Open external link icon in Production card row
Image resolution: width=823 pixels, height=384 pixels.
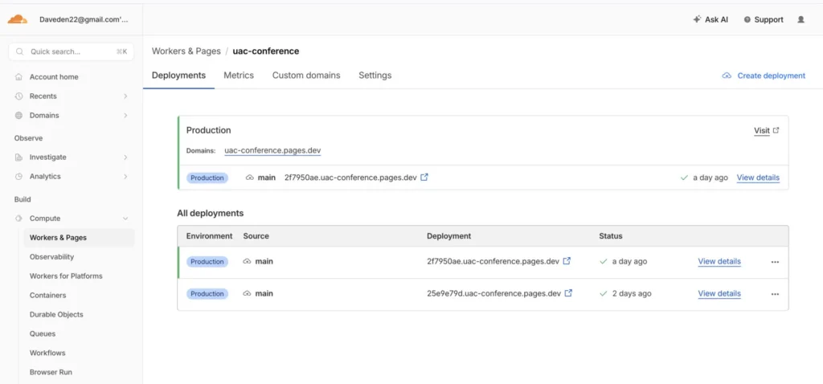coord(424,178)
